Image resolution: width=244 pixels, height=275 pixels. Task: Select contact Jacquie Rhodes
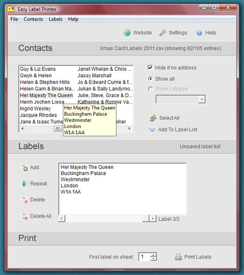pyautogui.click(x=39, y=115)
